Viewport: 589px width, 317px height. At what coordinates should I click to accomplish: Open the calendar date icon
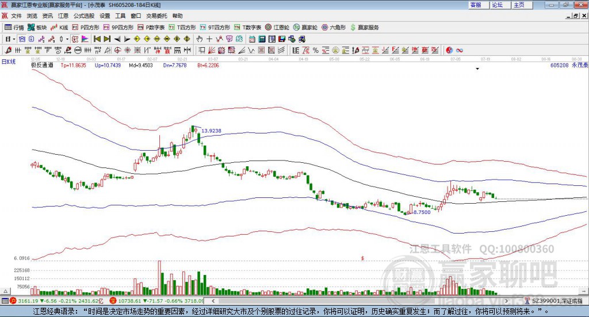[x=252, y=39]
